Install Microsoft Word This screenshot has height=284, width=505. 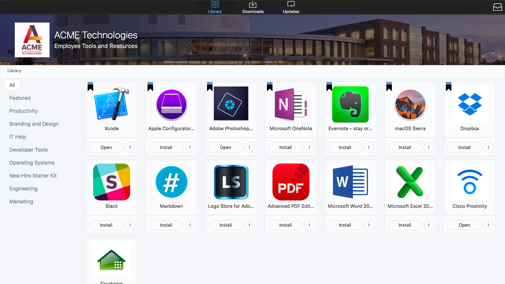pos(345,225)
